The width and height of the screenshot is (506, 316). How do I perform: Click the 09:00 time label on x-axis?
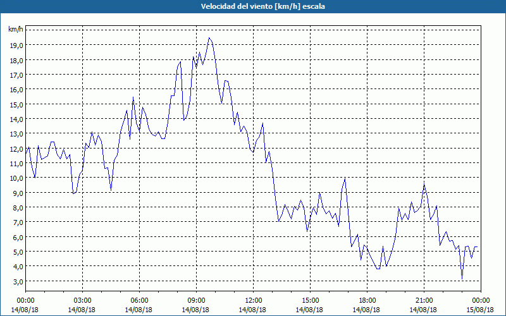coord(196,301)
